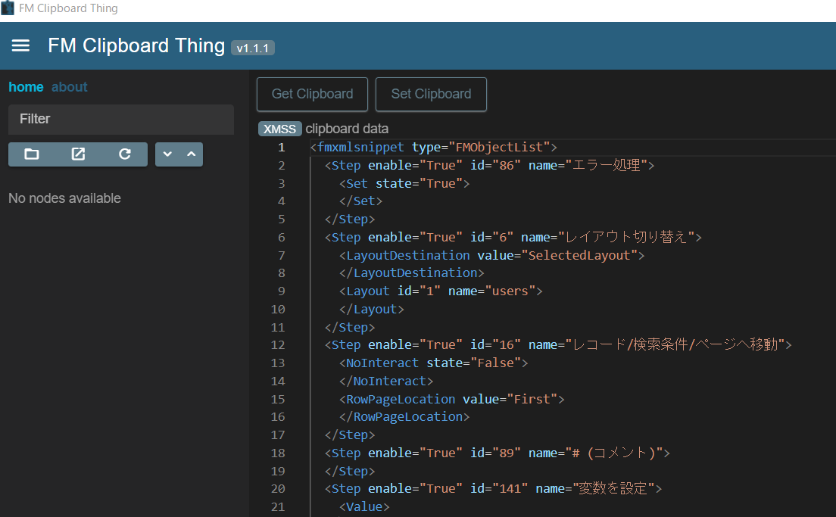Click the Set Clipboard button

(431, 95)
